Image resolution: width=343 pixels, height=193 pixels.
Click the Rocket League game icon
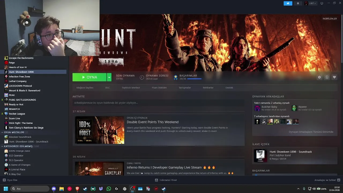6,114
